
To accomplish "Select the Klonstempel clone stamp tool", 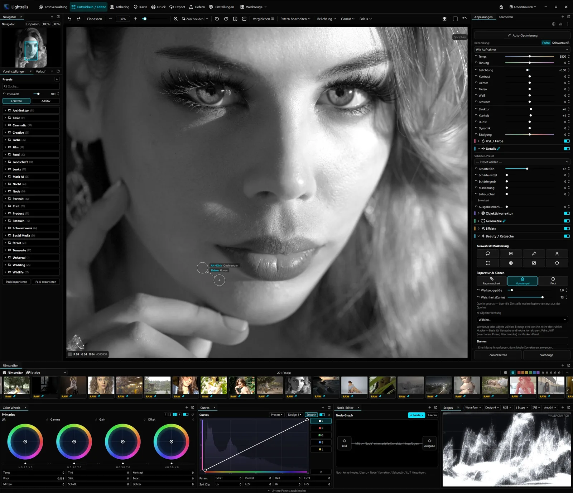I will click(522, 281).
